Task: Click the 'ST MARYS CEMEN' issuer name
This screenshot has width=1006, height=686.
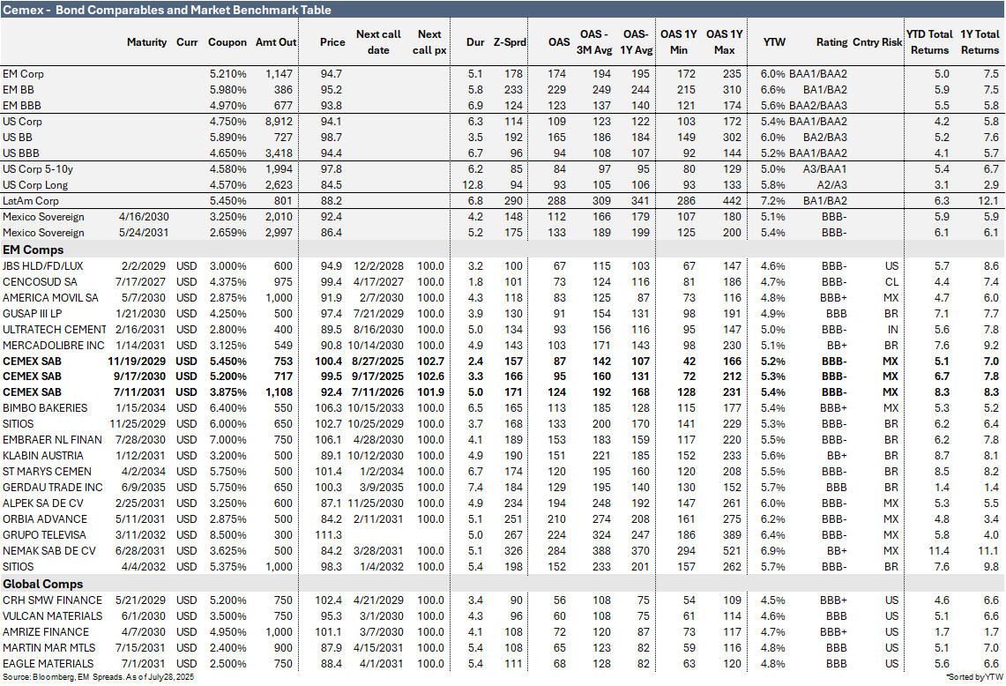Action: 47,472
